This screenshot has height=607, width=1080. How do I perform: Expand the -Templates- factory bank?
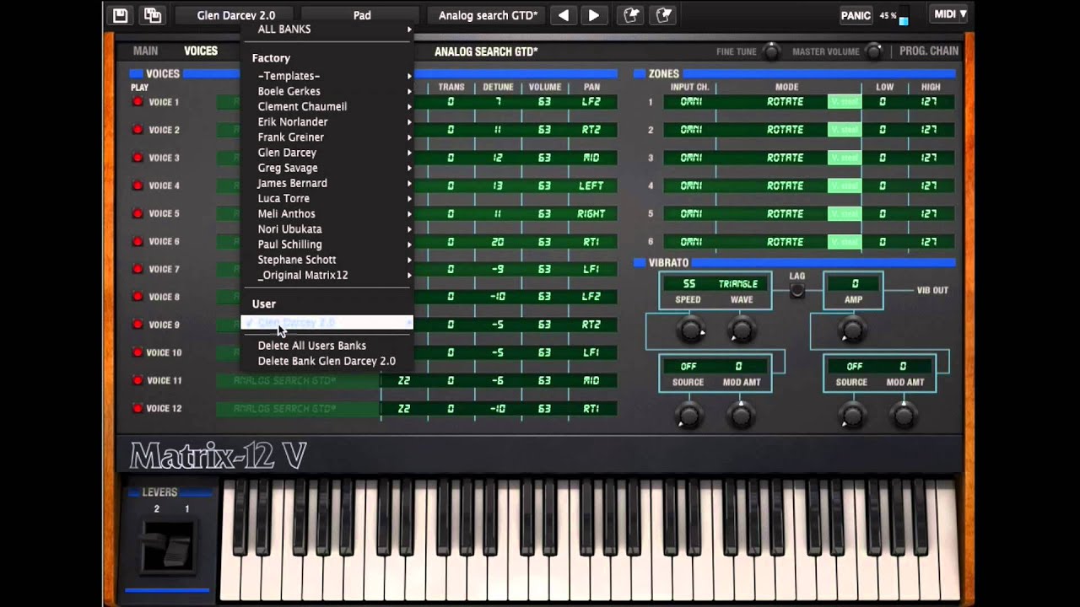(327, 76)
